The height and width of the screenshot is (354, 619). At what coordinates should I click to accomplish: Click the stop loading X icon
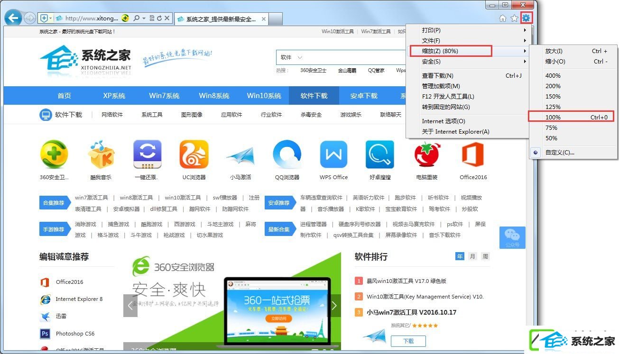tap(166, 18)
